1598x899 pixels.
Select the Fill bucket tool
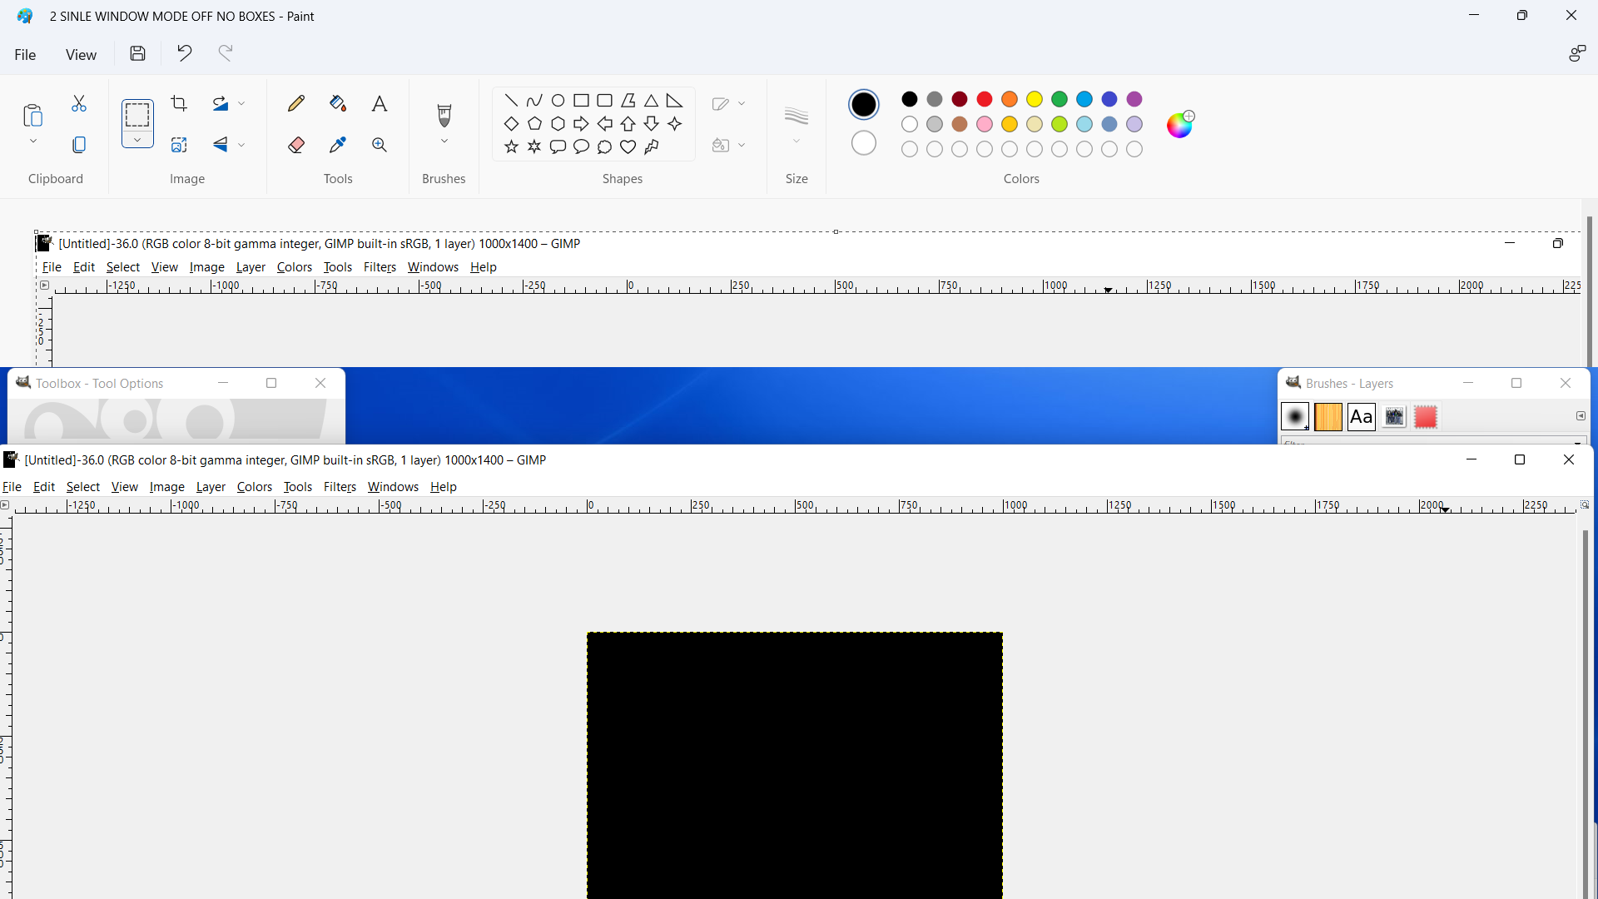tap(338, 103)
